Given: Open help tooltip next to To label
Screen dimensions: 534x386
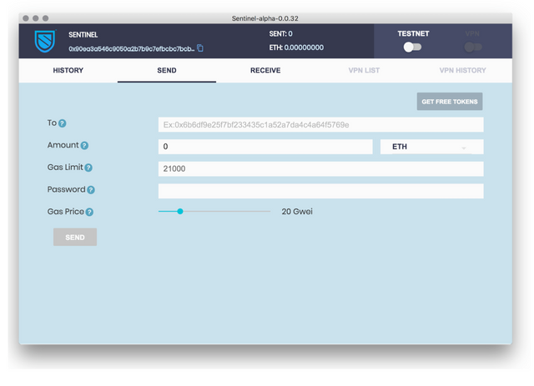Looking at the screenshot, I should pos(62,123).
